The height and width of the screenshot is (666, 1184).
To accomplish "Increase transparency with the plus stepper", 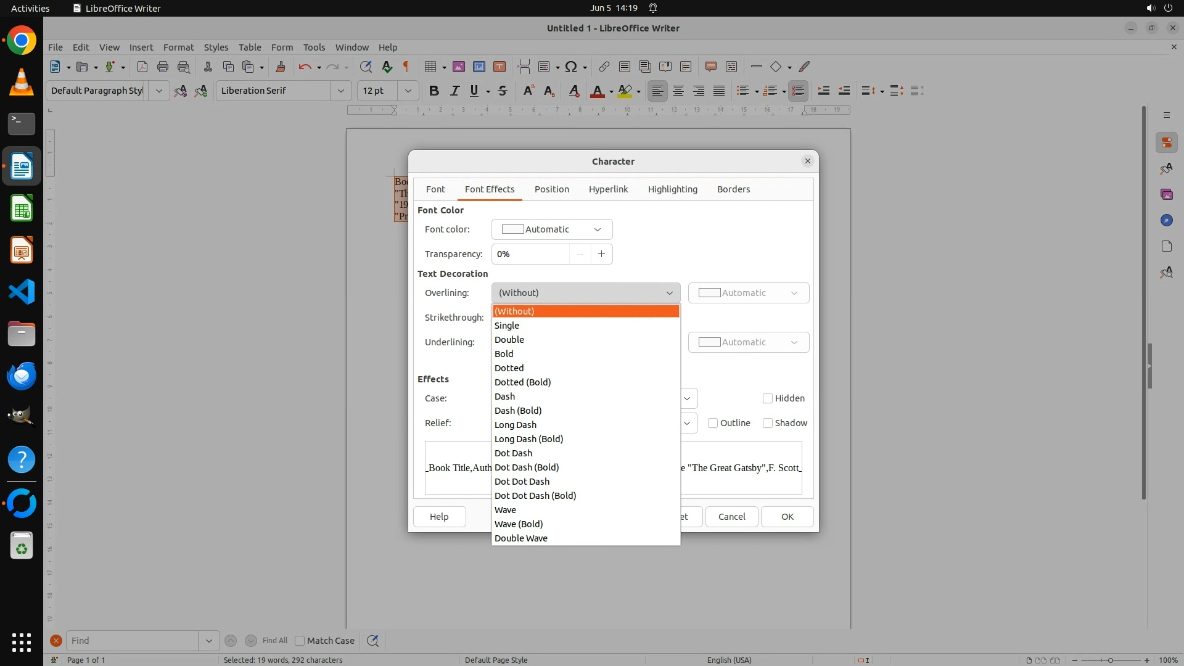I will coord(601,254).
